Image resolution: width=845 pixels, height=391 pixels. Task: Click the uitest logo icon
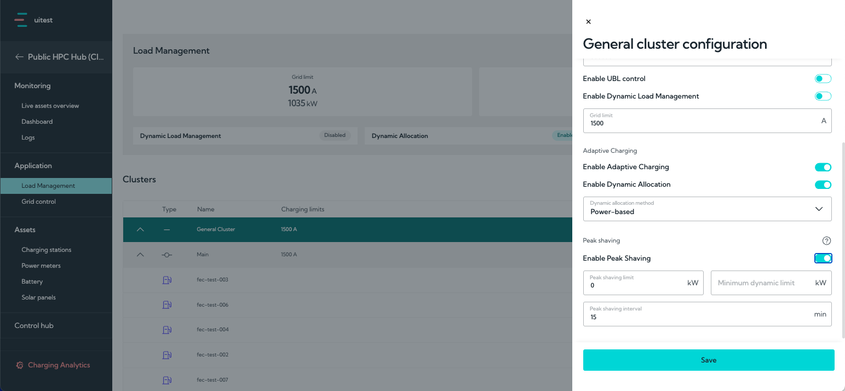click(21, 20)
